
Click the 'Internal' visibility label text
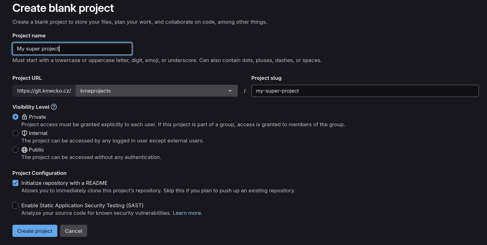(38, 133)
